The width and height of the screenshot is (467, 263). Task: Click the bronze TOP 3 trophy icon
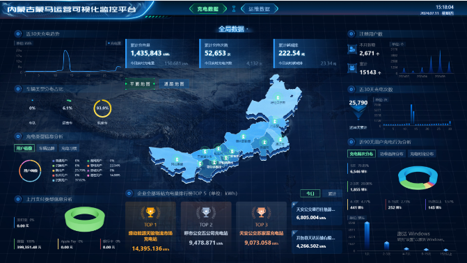(261, 213)
